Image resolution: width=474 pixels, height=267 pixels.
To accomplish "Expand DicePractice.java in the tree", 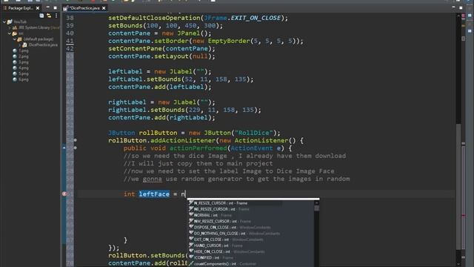I will click(x=20, y=44).
